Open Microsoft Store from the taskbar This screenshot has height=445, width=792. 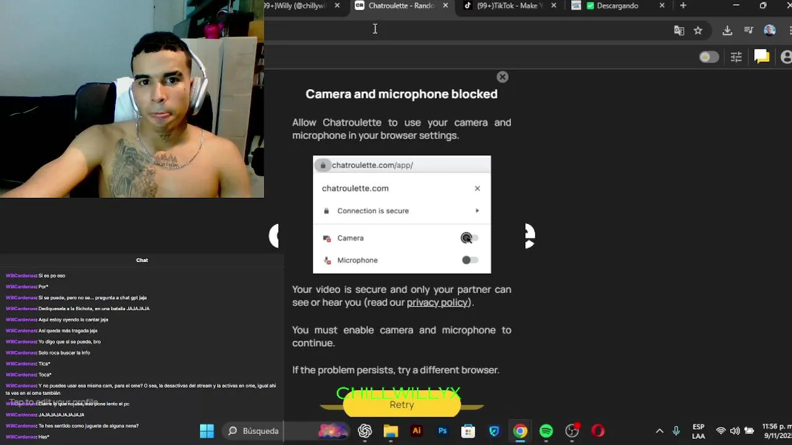click(x=468, y=431)
